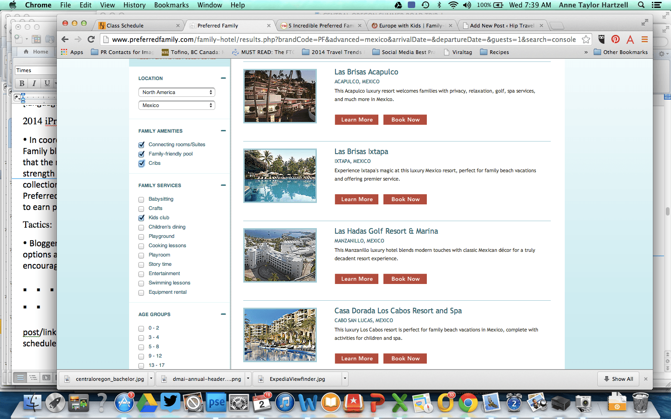Show more bookmarks with the chevron

pos(586,52)
